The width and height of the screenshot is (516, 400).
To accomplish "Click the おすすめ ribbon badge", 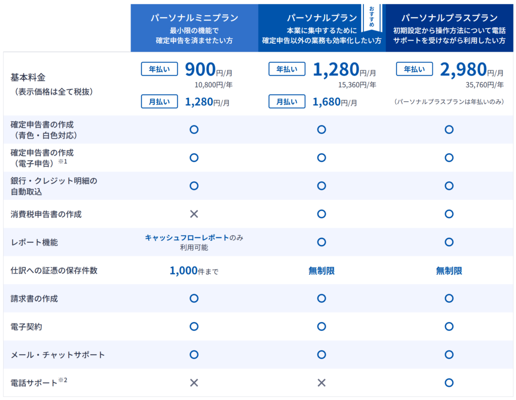I will (372, 17).
